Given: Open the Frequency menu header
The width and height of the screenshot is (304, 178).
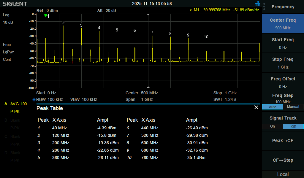Looking at the screenshot, I should click(283, 7).
